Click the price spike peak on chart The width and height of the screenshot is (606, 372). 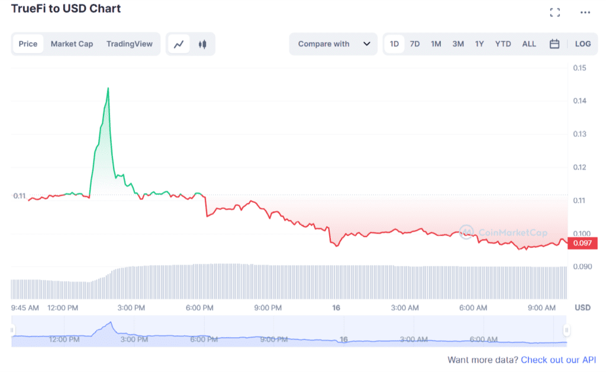click(x=108, y=89)
